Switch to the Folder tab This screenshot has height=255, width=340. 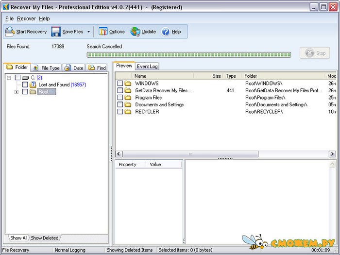tap(17, 67)
